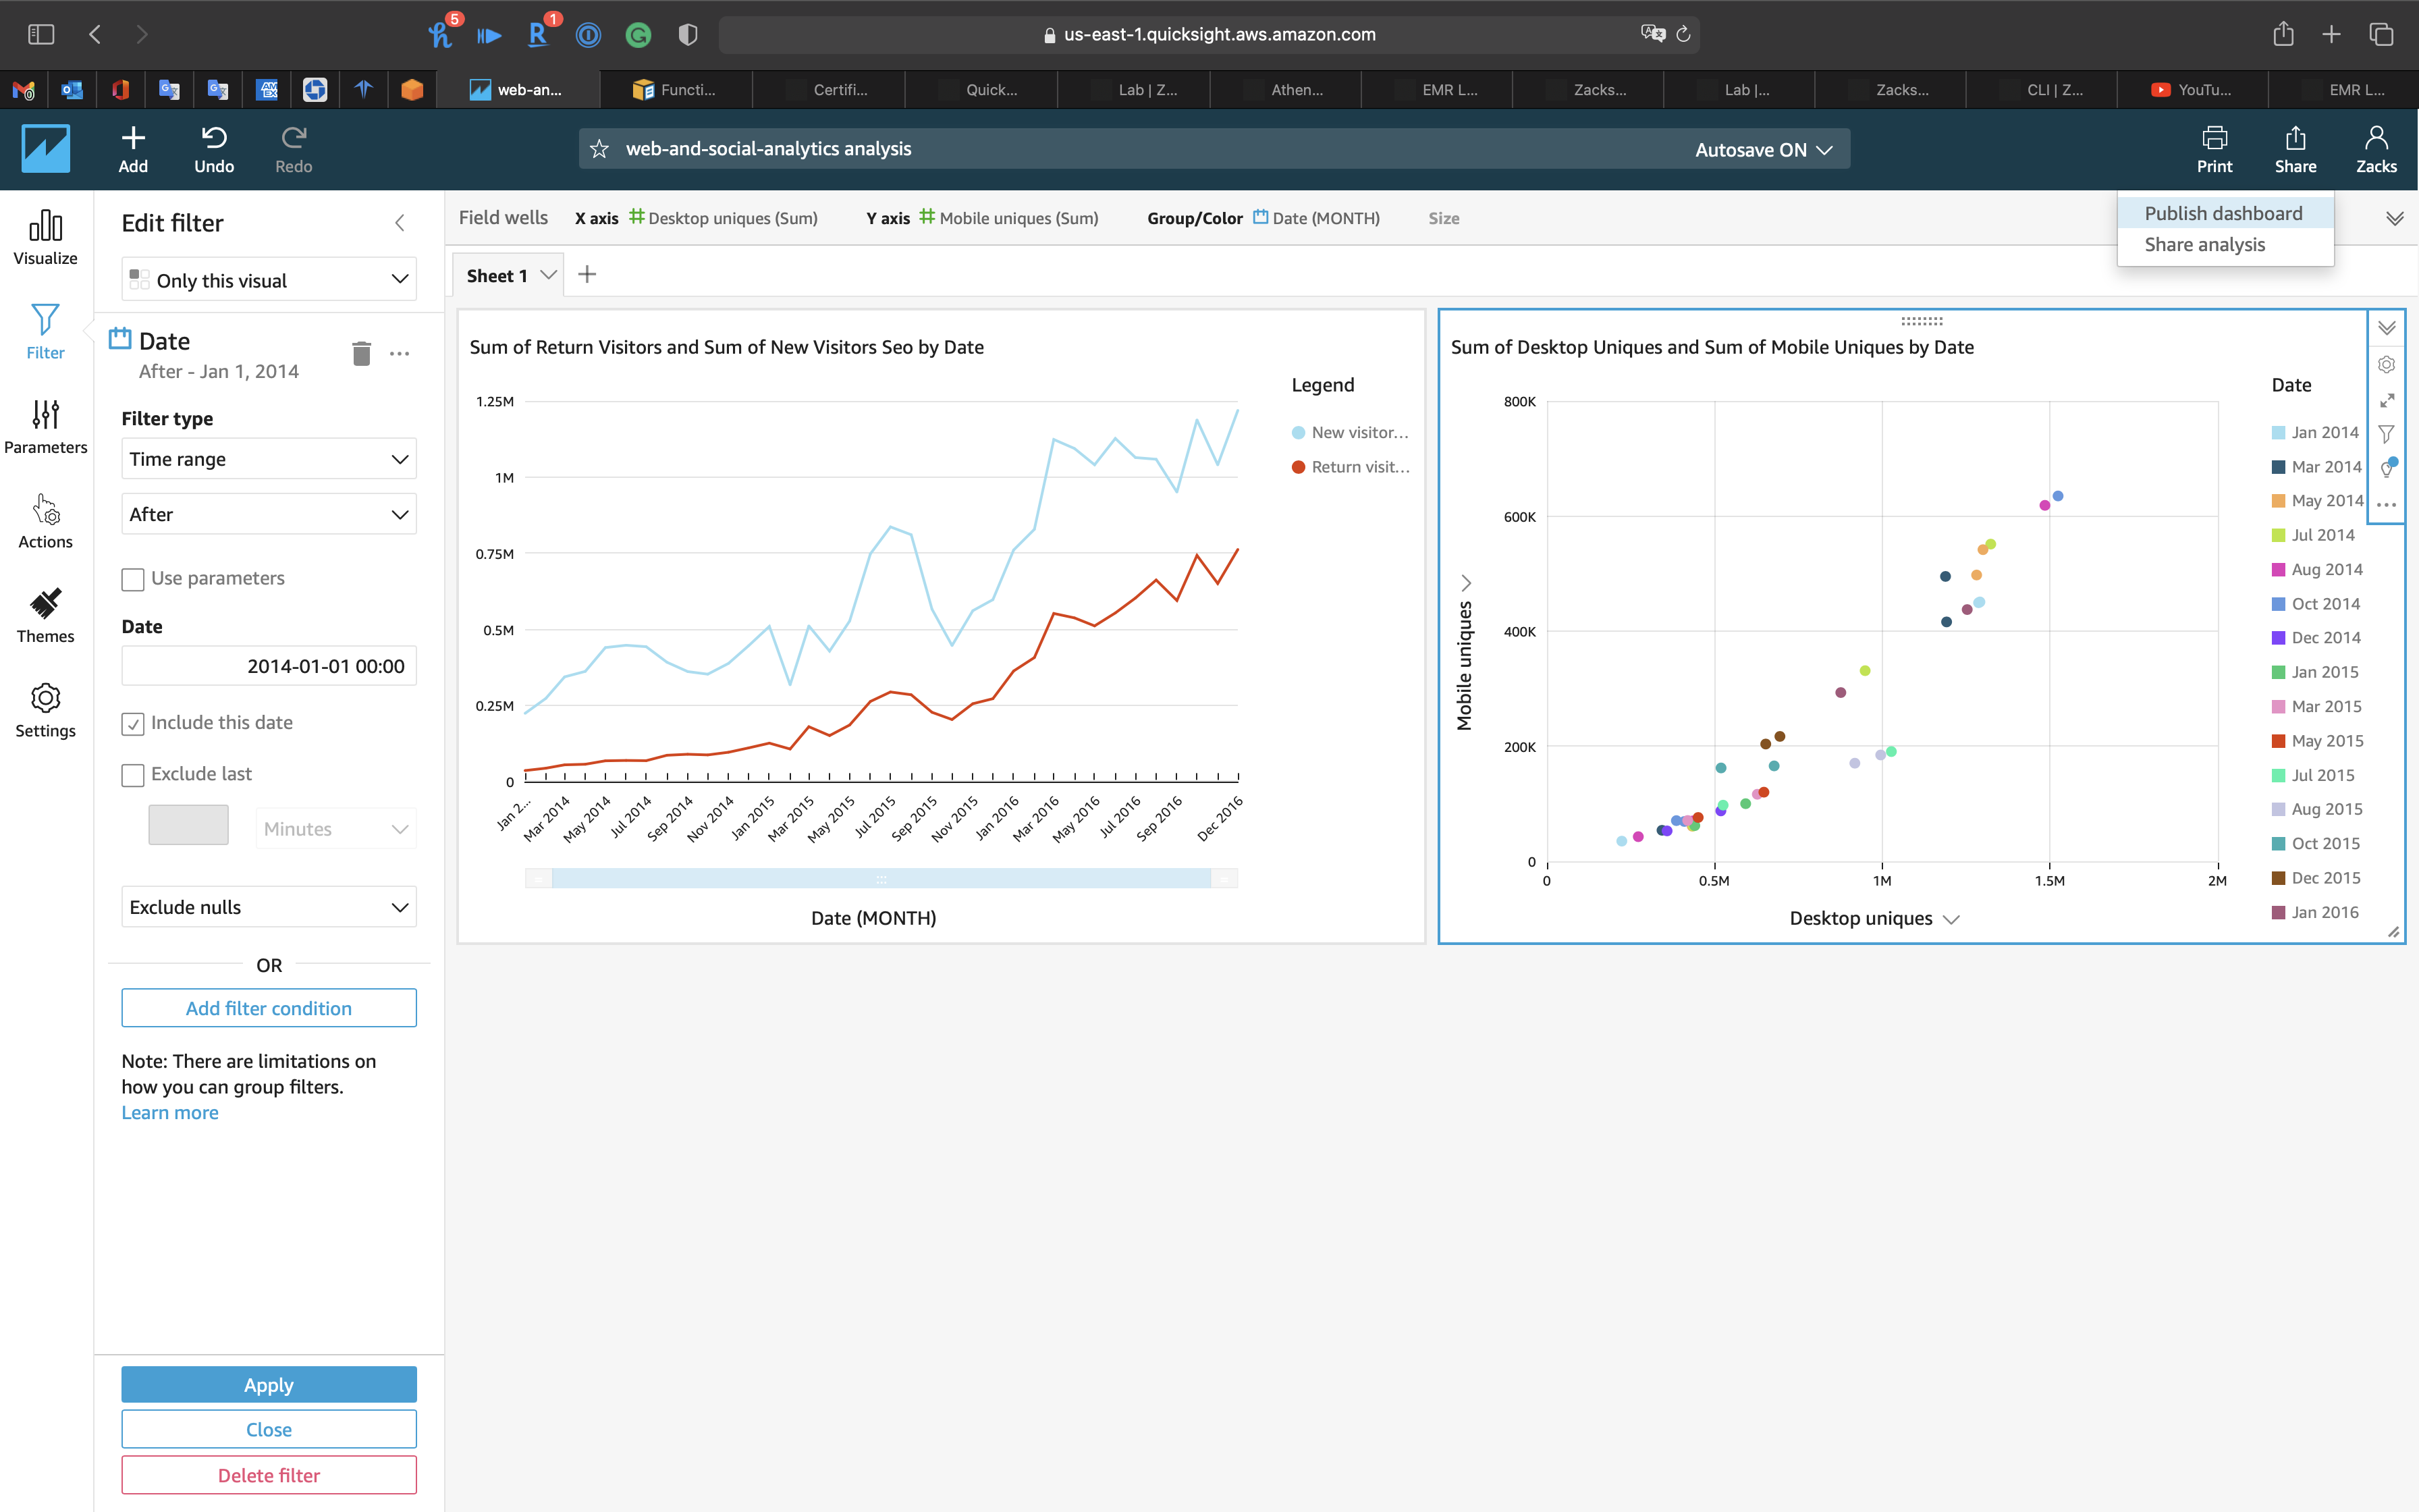The image size is (2419, 1512).
Task: Click the Apply button
Action: click(269, 1385)
